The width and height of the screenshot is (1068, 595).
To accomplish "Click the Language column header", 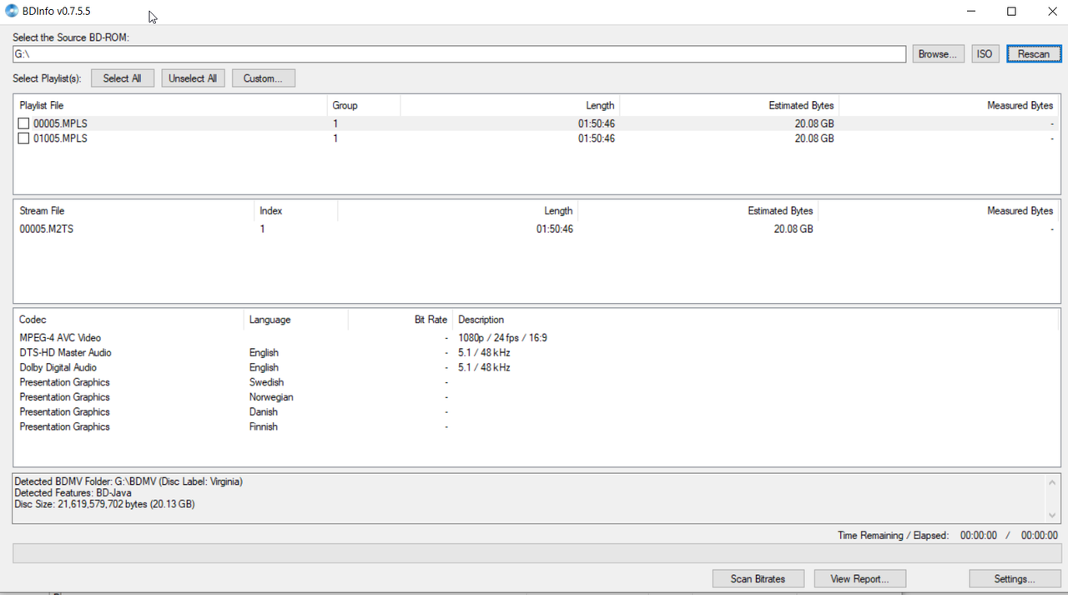I will (296, 320).
